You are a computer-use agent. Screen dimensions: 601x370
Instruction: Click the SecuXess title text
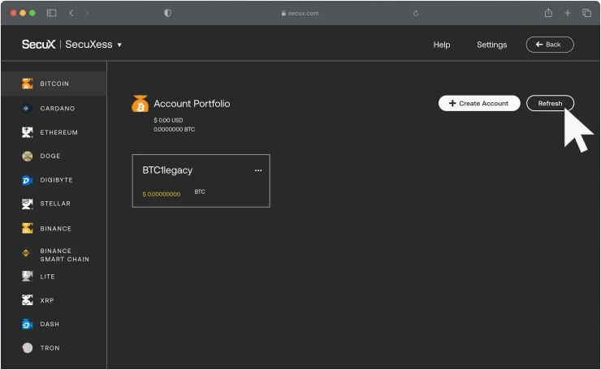[x=89, y=45]
